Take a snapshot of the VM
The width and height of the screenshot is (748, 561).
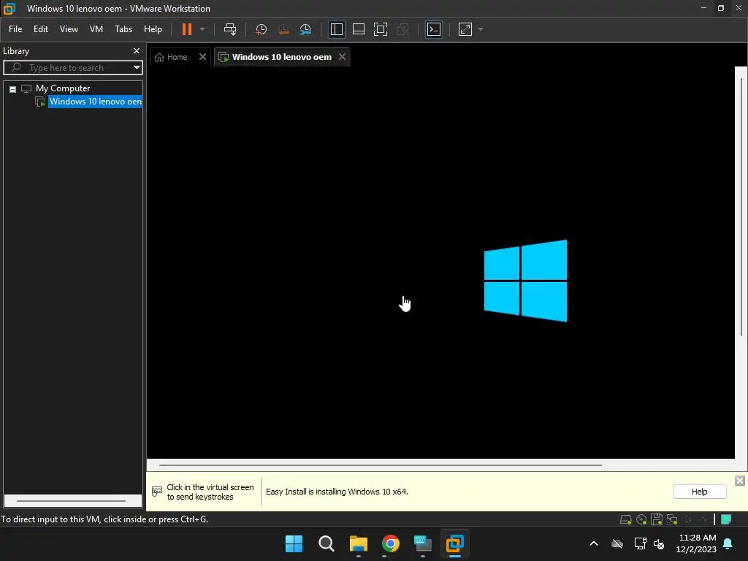coord(261,29)
